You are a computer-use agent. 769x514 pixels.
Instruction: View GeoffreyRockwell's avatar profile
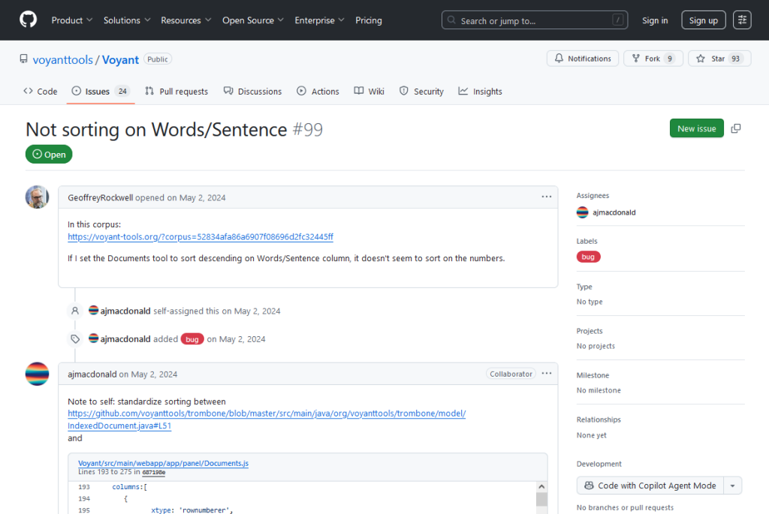[38, 197]
